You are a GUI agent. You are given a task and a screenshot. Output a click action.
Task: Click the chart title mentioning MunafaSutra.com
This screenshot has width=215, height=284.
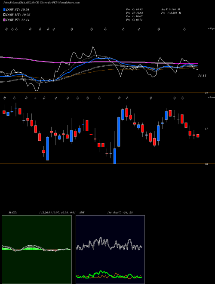pos(41,3)
